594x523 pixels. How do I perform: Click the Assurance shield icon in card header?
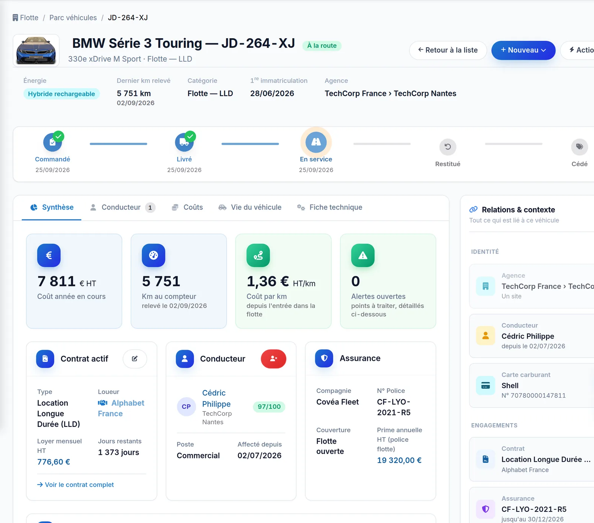click(324, 358)
